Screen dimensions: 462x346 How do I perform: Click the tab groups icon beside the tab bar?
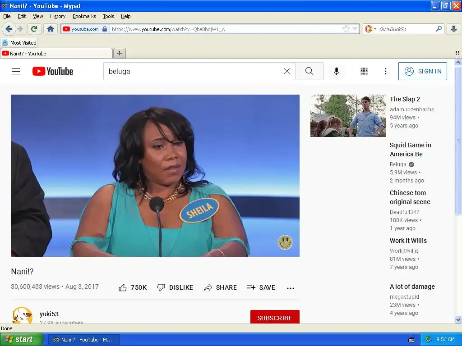[457, 53]
